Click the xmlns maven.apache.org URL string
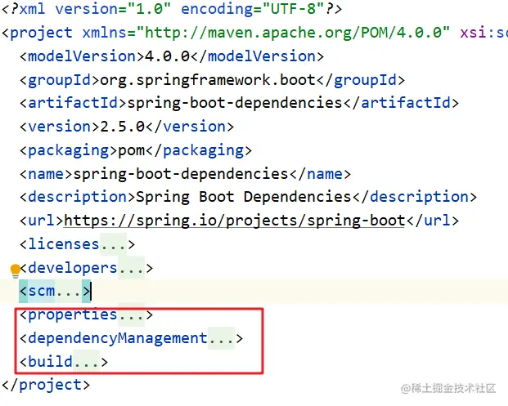Screen dimensions: 508x406 [x=293, y=33]
